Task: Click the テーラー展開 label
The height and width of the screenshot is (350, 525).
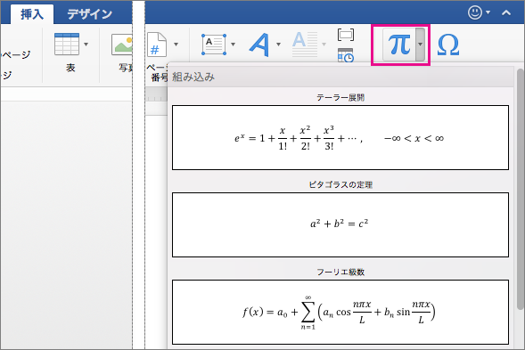Action: click(x=340, y=97)
